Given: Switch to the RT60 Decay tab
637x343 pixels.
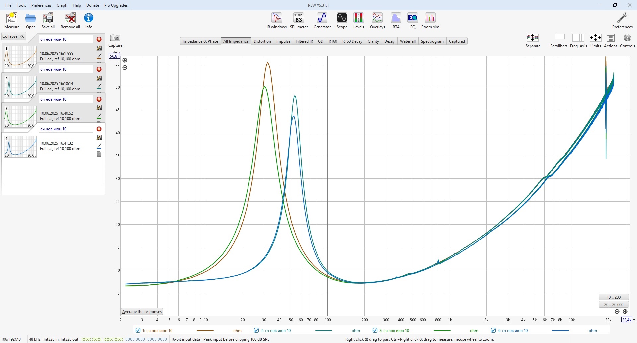Looking at the screenshot, I should tap(352, 41).
